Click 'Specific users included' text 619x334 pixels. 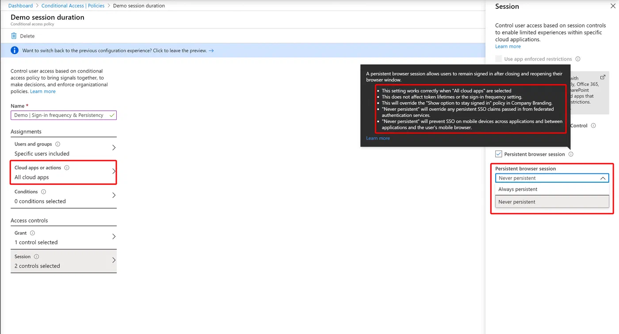pos(42,154)
